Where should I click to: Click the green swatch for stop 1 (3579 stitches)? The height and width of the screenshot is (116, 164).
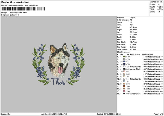124,57
